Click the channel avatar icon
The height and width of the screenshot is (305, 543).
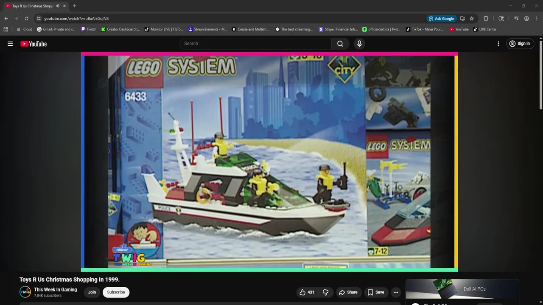coord(25,292)
